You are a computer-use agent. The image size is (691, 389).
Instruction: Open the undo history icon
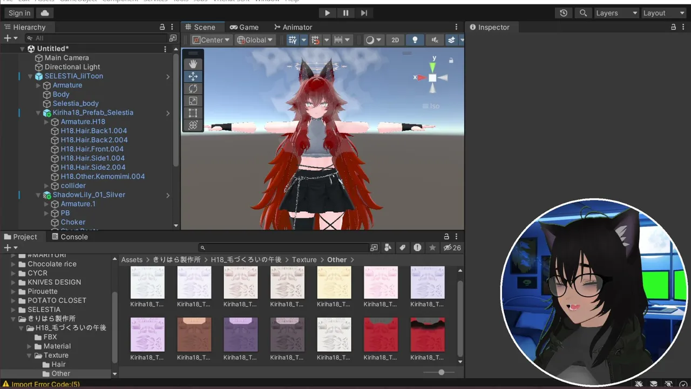(564, 13)
